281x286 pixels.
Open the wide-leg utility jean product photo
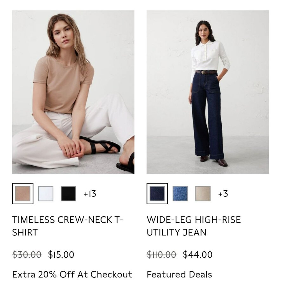(208, 92)
